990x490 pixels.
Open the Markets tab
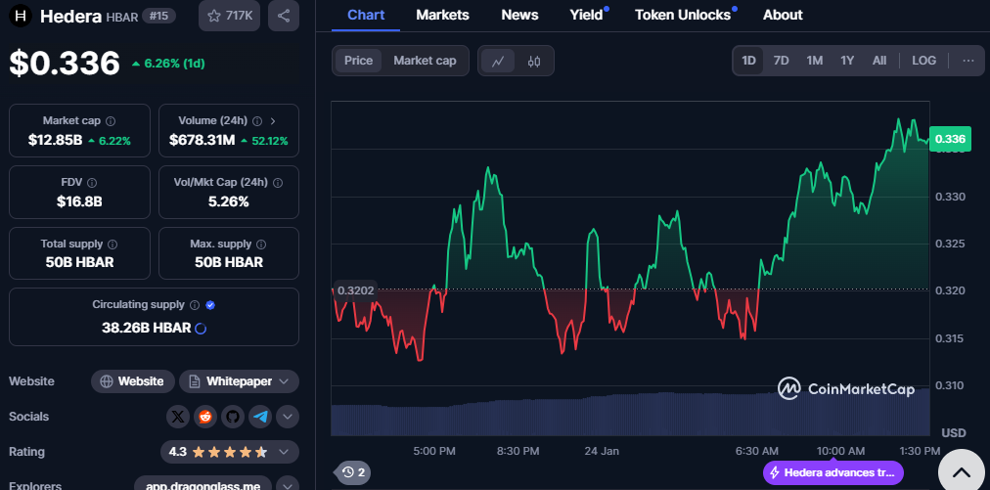(442, 15)
